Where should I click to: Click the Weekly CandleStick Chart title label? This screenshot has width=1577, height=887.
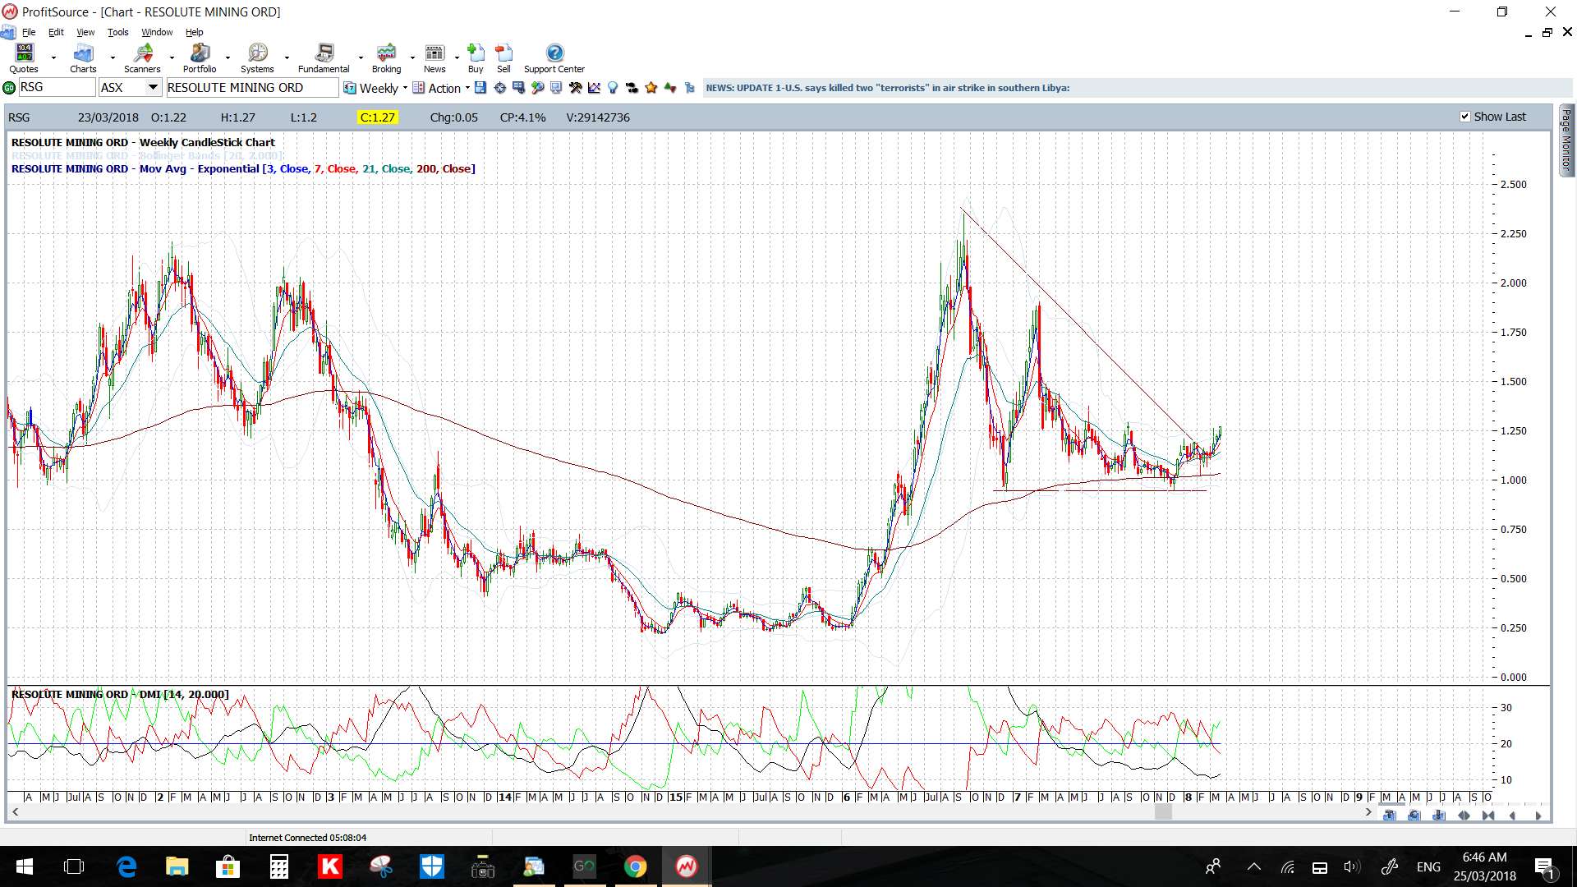[143, 142]
